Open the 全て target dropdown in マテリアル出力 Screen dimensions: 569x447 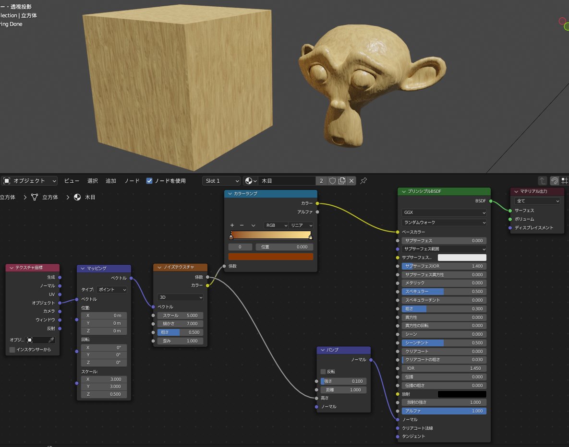pos(537,201)
